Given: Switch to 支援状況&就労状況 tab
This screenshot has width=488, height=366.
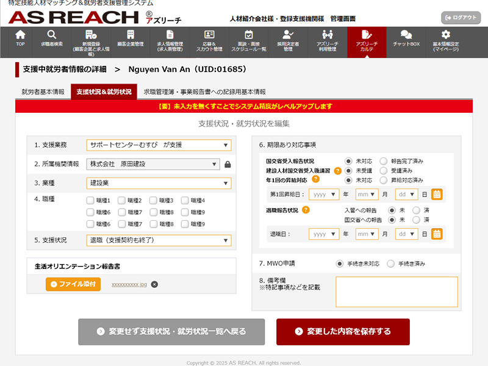Looking at the screenshot, I should point(104,92).
